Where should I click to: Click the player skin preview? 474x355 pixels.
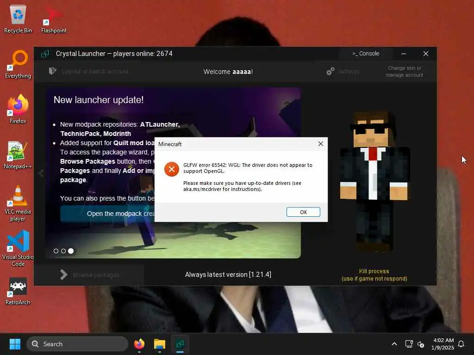[374, 181]
